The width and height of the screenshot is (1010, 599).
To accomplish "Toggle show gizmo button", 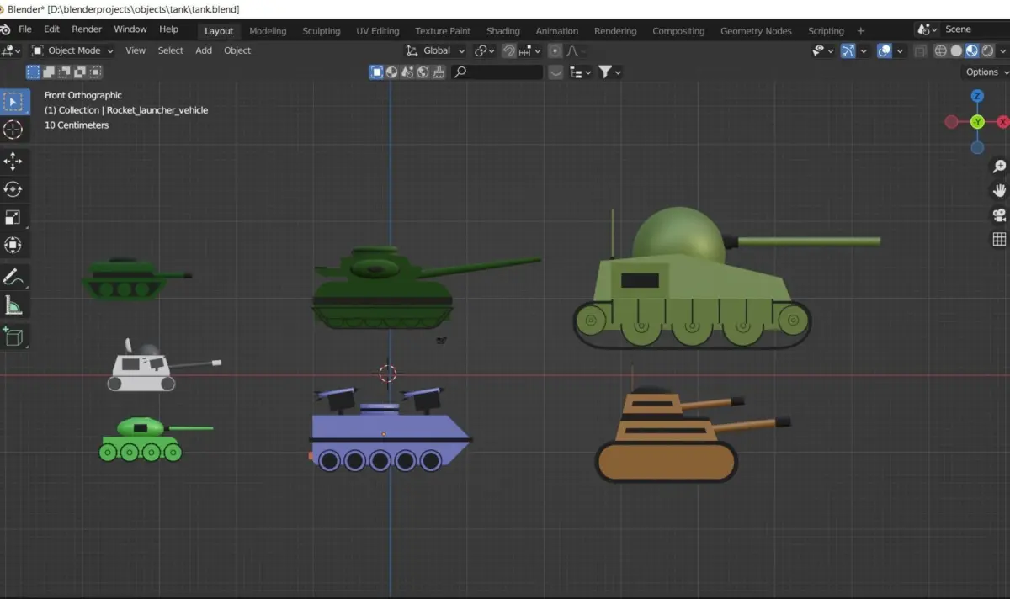I will (848, 50).
